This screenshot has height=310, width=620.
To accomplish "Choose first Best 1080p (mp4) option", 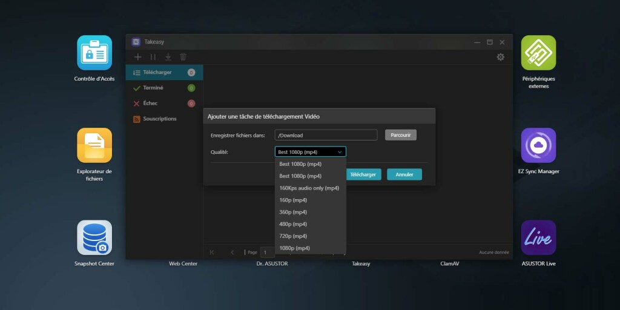I will [x=311, y=163].
